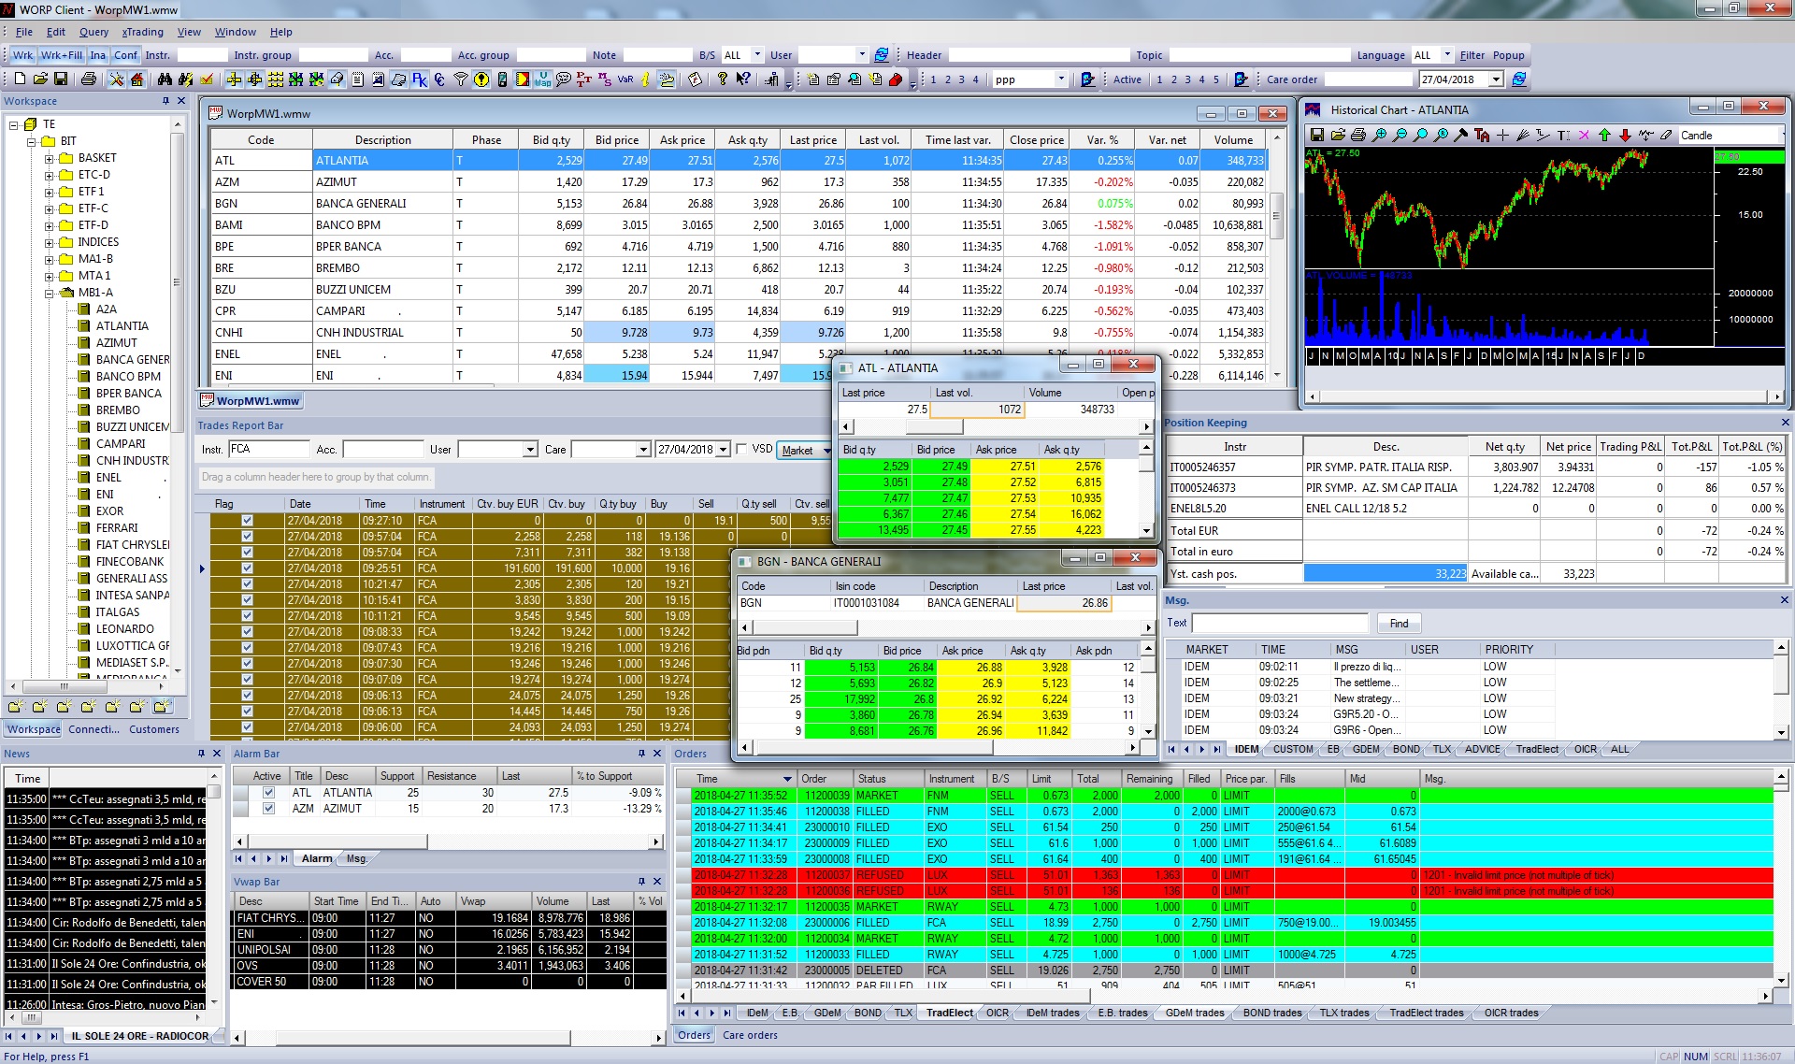The width and height of the screenshot is (1795, 1064).
Task: Click the green up arrow in chart toolbar
Action: 1604,136
